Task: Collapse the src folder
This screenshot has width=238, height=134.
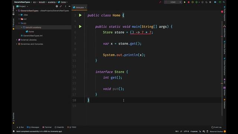Action: [x=19, y=23]
